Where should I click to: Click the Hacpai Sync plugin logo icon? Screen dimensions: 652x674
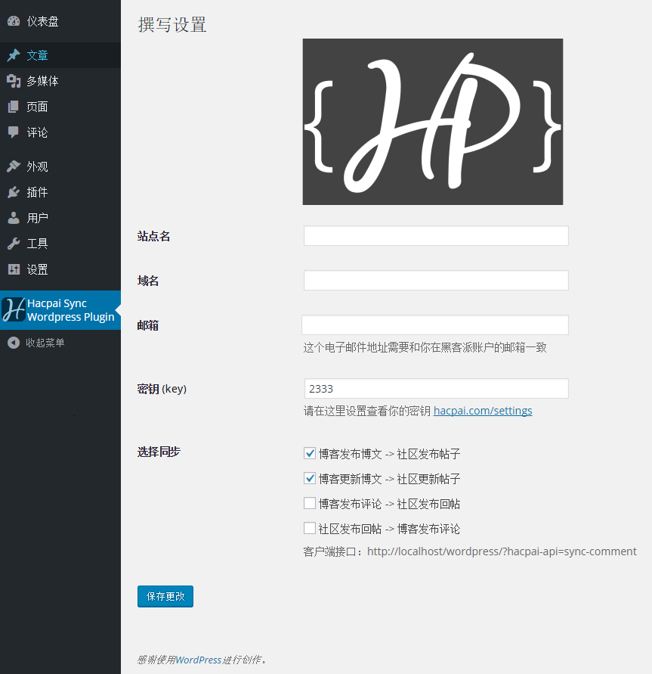point(14,310)
